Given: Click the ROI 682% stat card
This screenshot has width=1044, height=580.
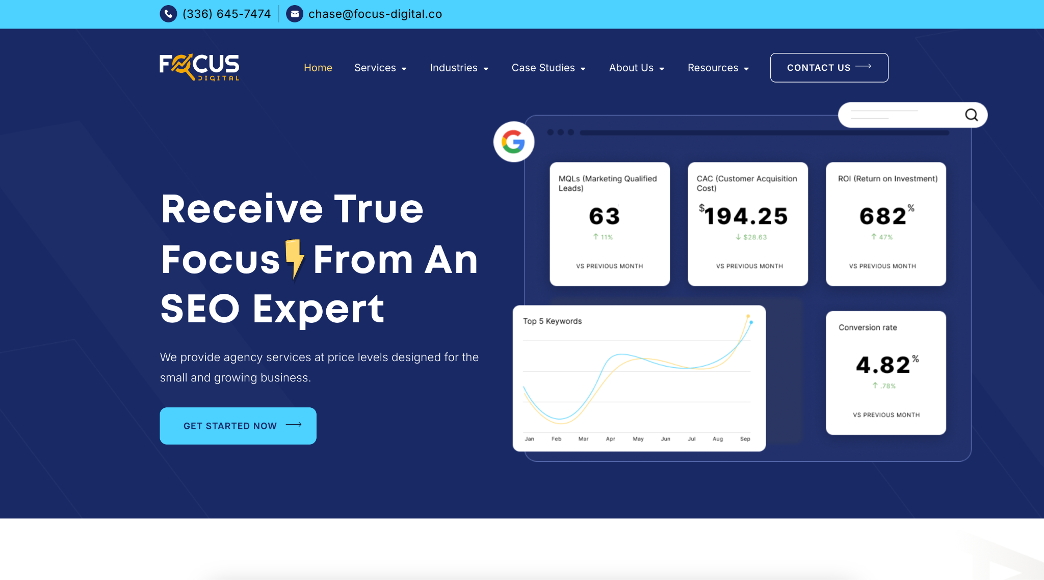Looking at the screenshot, I should tap(885, 224).
